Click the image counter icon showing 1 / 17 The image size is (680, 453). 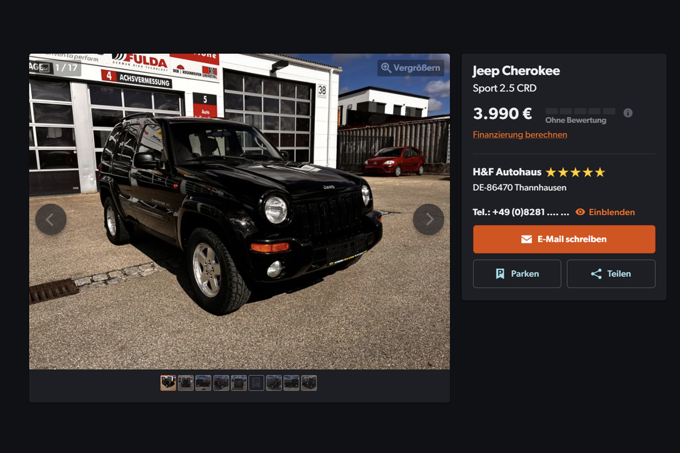[x=44, y=67]
